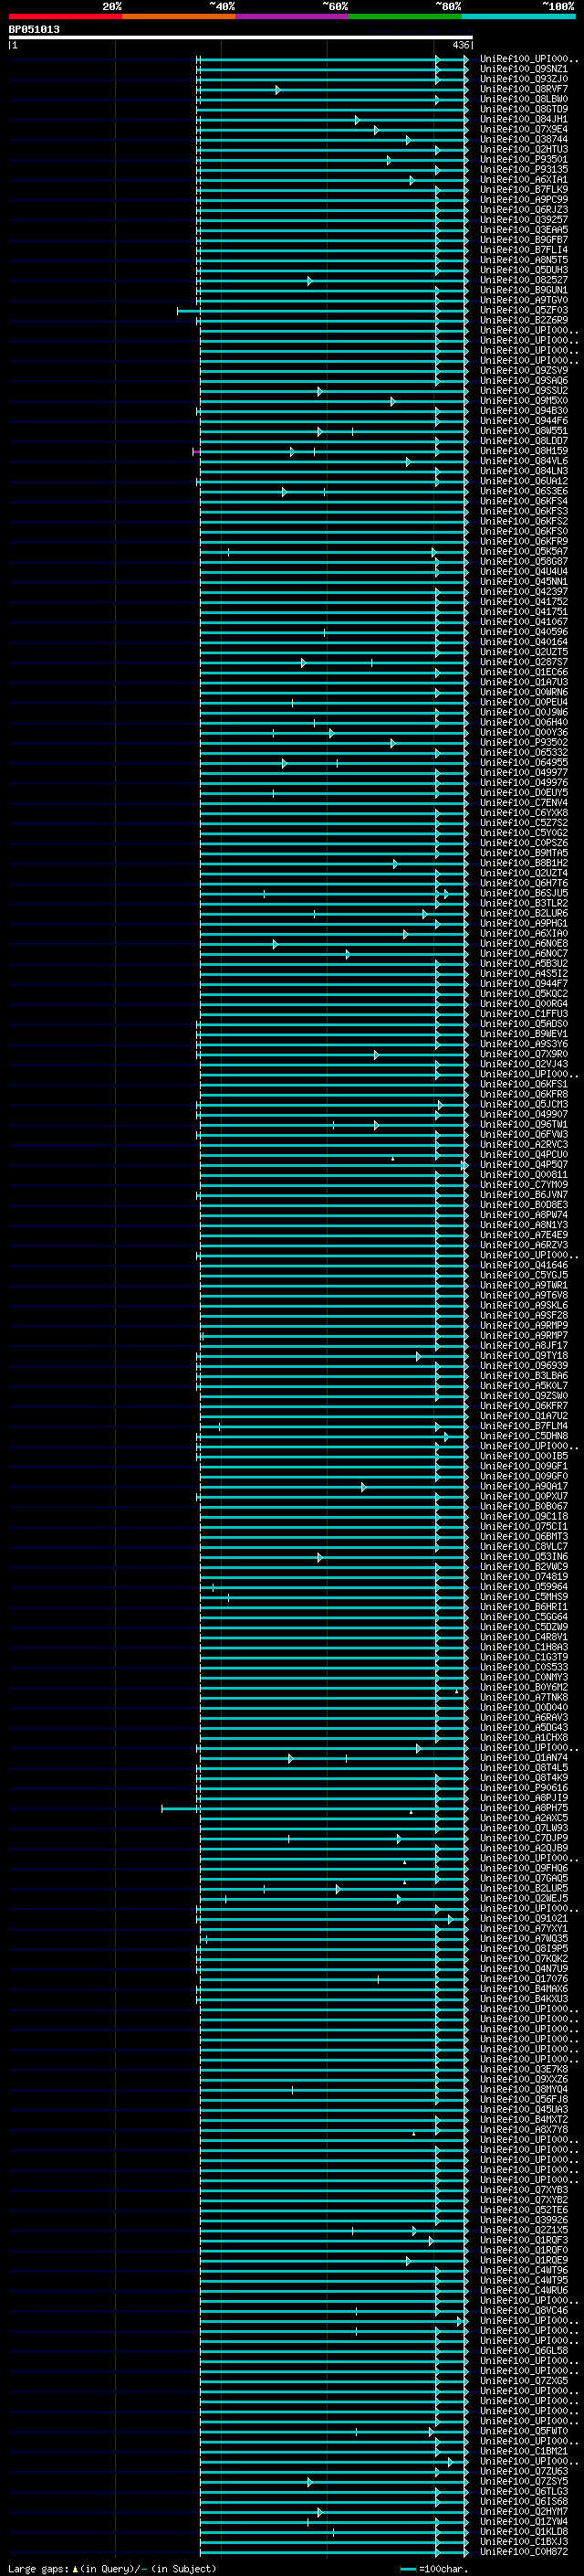
Task: Open hit UniRef100_Q84JH1
Action: pos(523,119)
